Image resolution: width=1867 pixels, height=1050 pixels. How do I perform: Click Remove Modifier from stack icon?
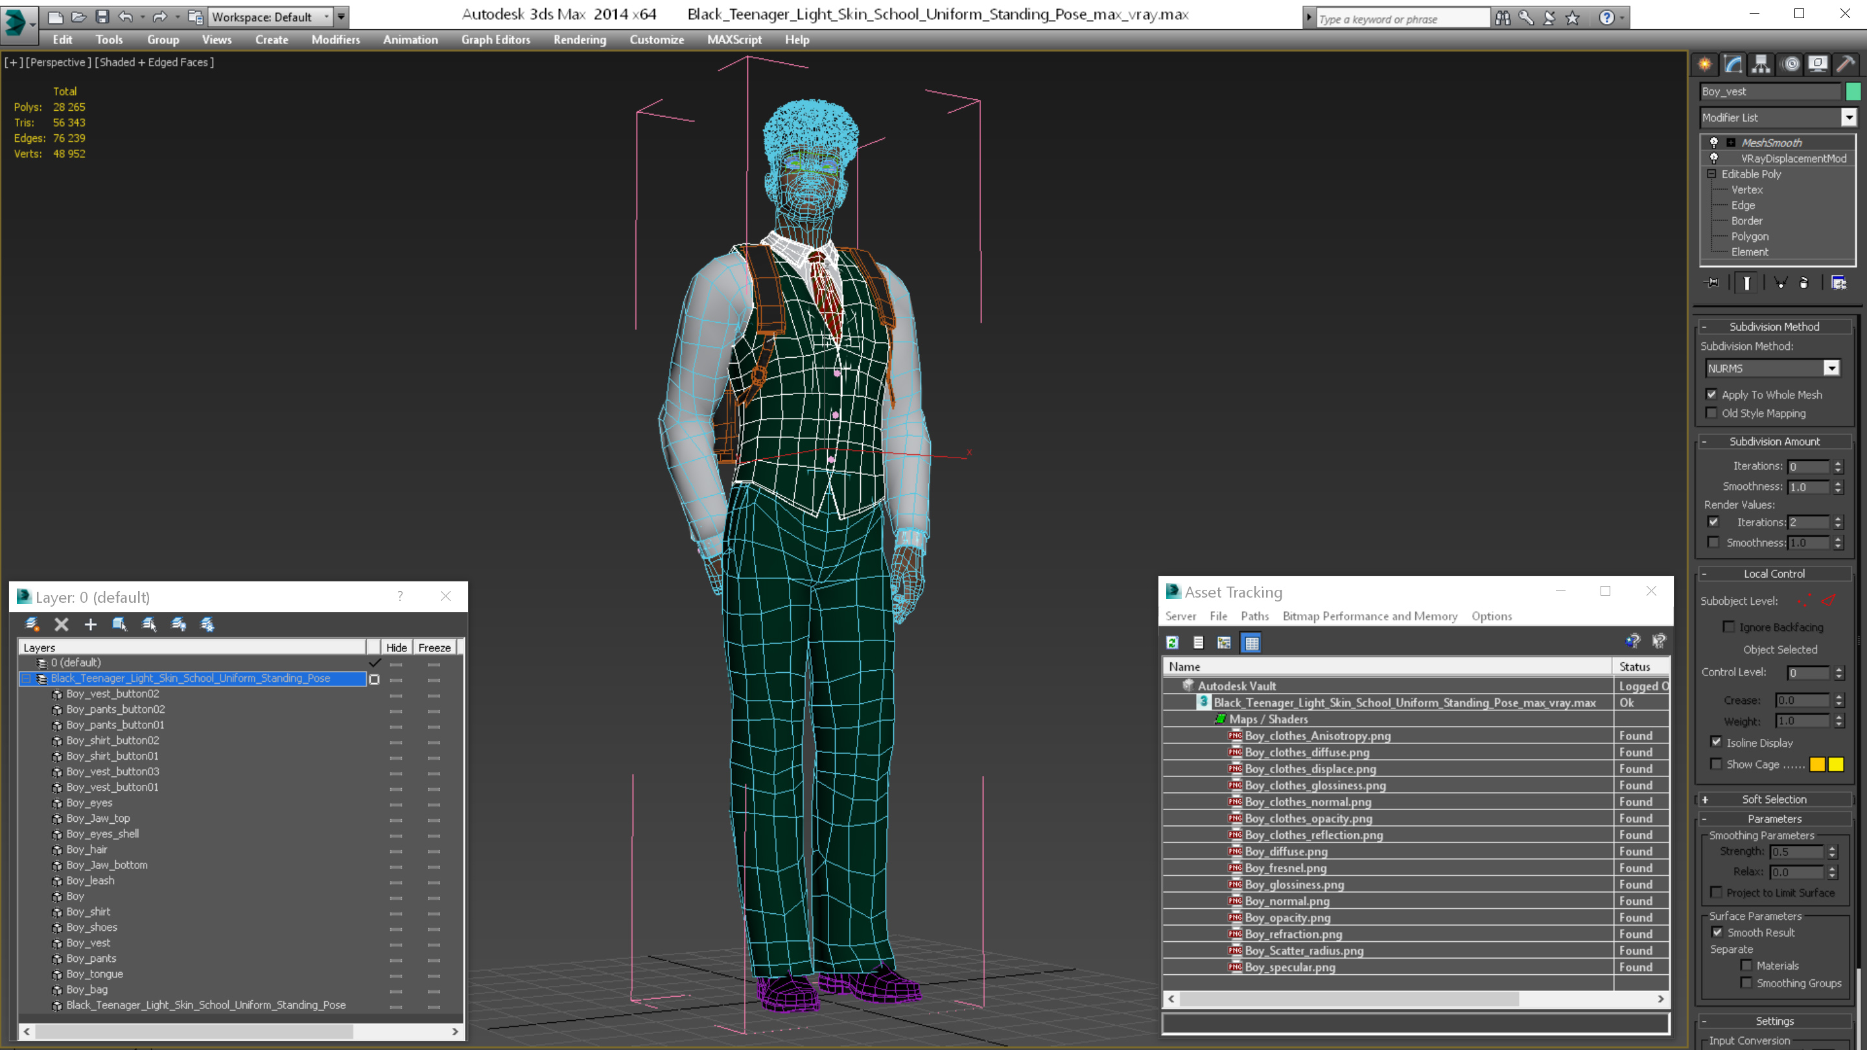(x=1804, y=283)
